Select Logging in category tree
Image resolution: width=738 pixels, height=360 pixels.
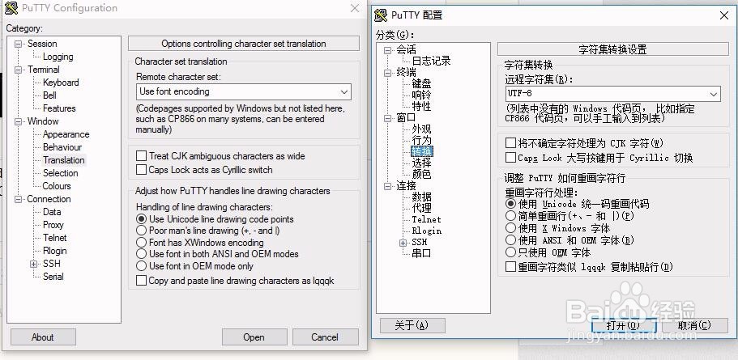58,57
